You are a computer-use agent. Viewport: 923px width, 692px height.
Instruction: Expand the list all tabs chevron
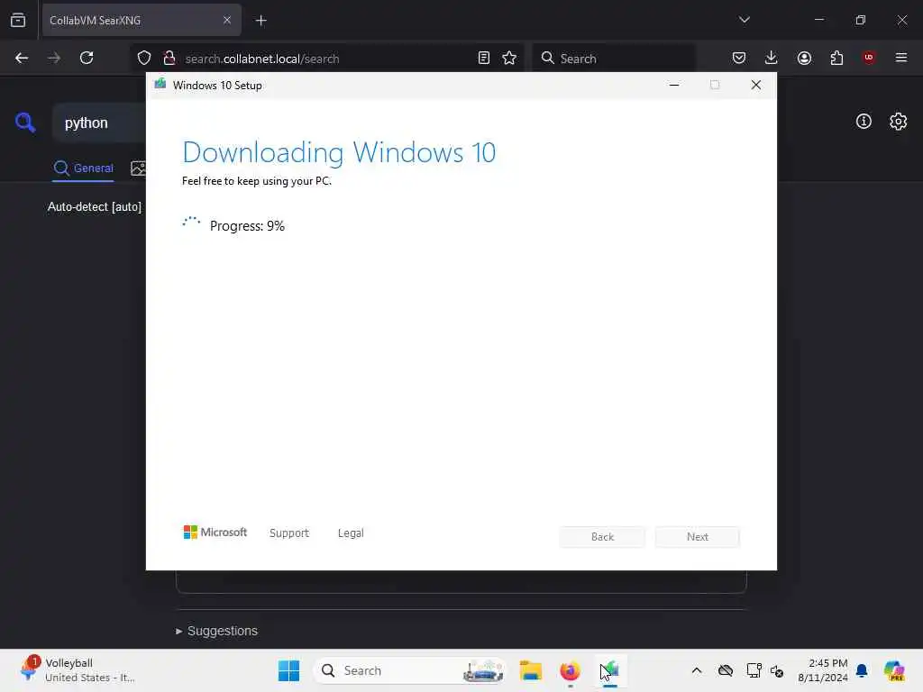[744, 20]
